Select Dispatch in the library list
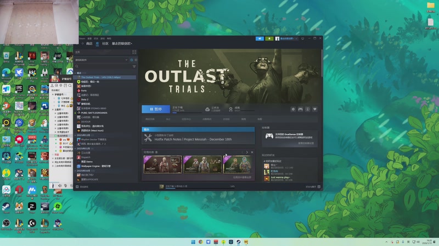The width and height of the screenshot is (439, 246). click(x=86, y=157)
